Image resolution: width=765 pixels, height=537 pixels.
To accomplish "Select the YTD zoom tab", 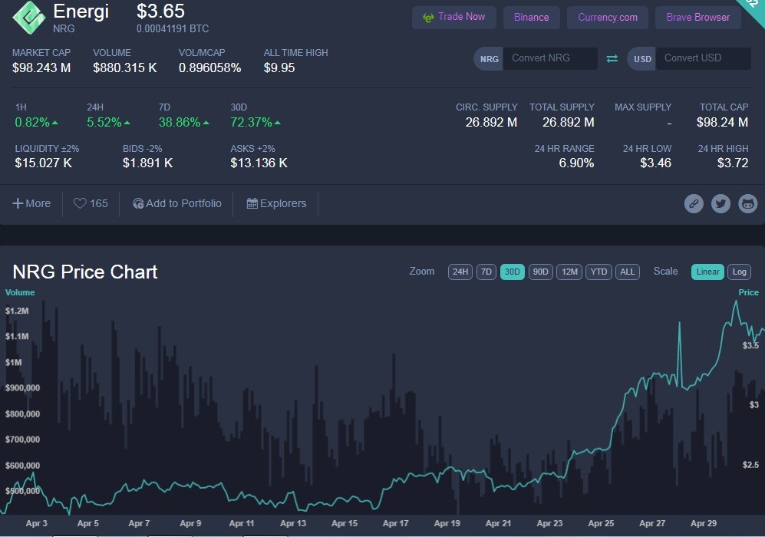I will coord(598,272).
